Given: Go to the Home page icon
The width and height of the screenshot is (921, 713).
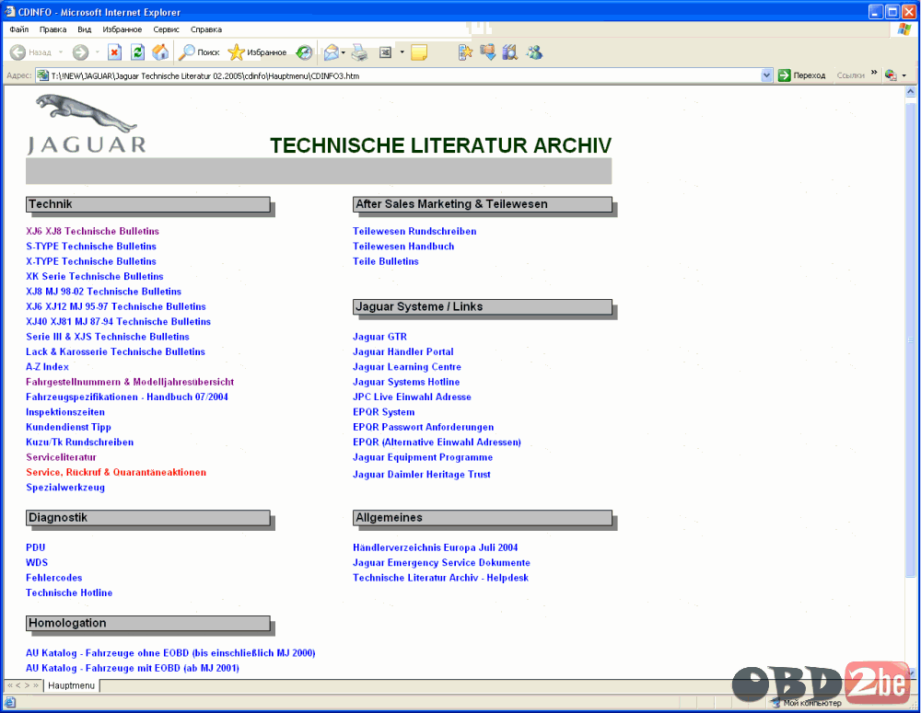Looking at the screenshot, I should click(x=160, y=52).
